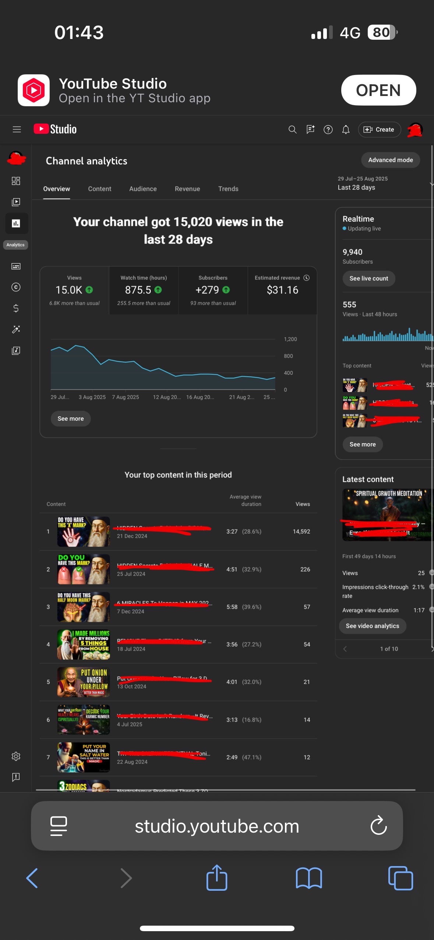
Task: Open the notifications bell
Action: (x=346, y=129)
